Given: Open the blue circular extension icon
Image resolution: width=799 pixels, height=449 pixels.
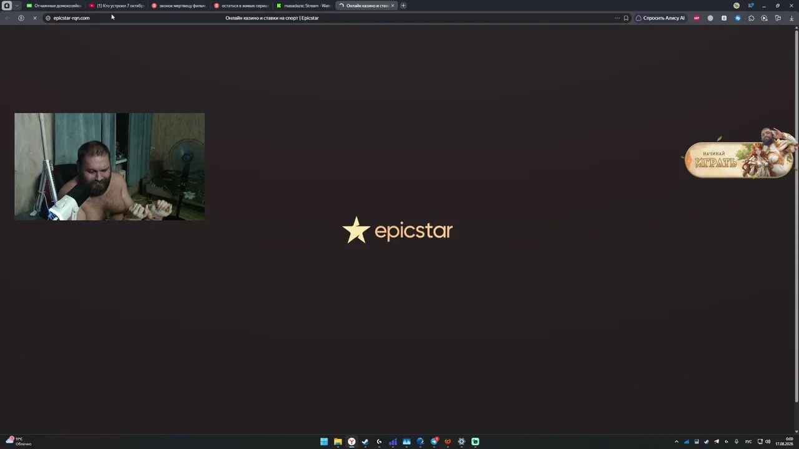Looking at the screenshot, I should pyautogui.click(x=738, y=18).
